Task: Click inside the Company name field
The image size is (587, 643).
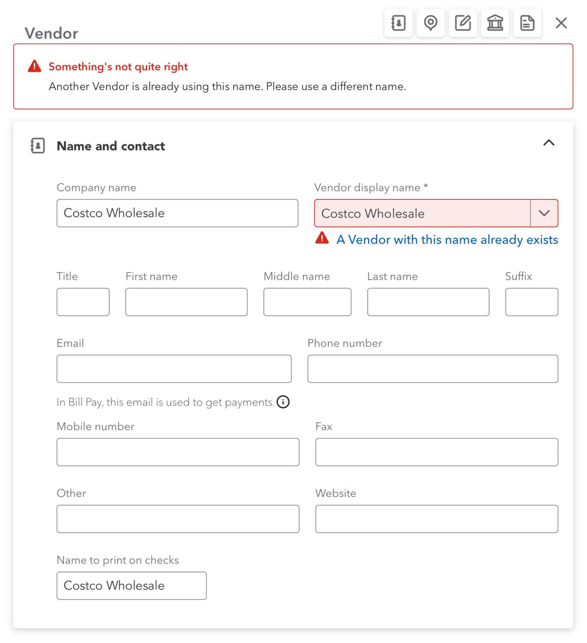Action: pyautogui.click(x=177, y=213)
